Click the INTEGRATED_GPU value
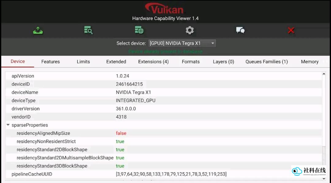This screenshot has width=331, height=183. 135,101
